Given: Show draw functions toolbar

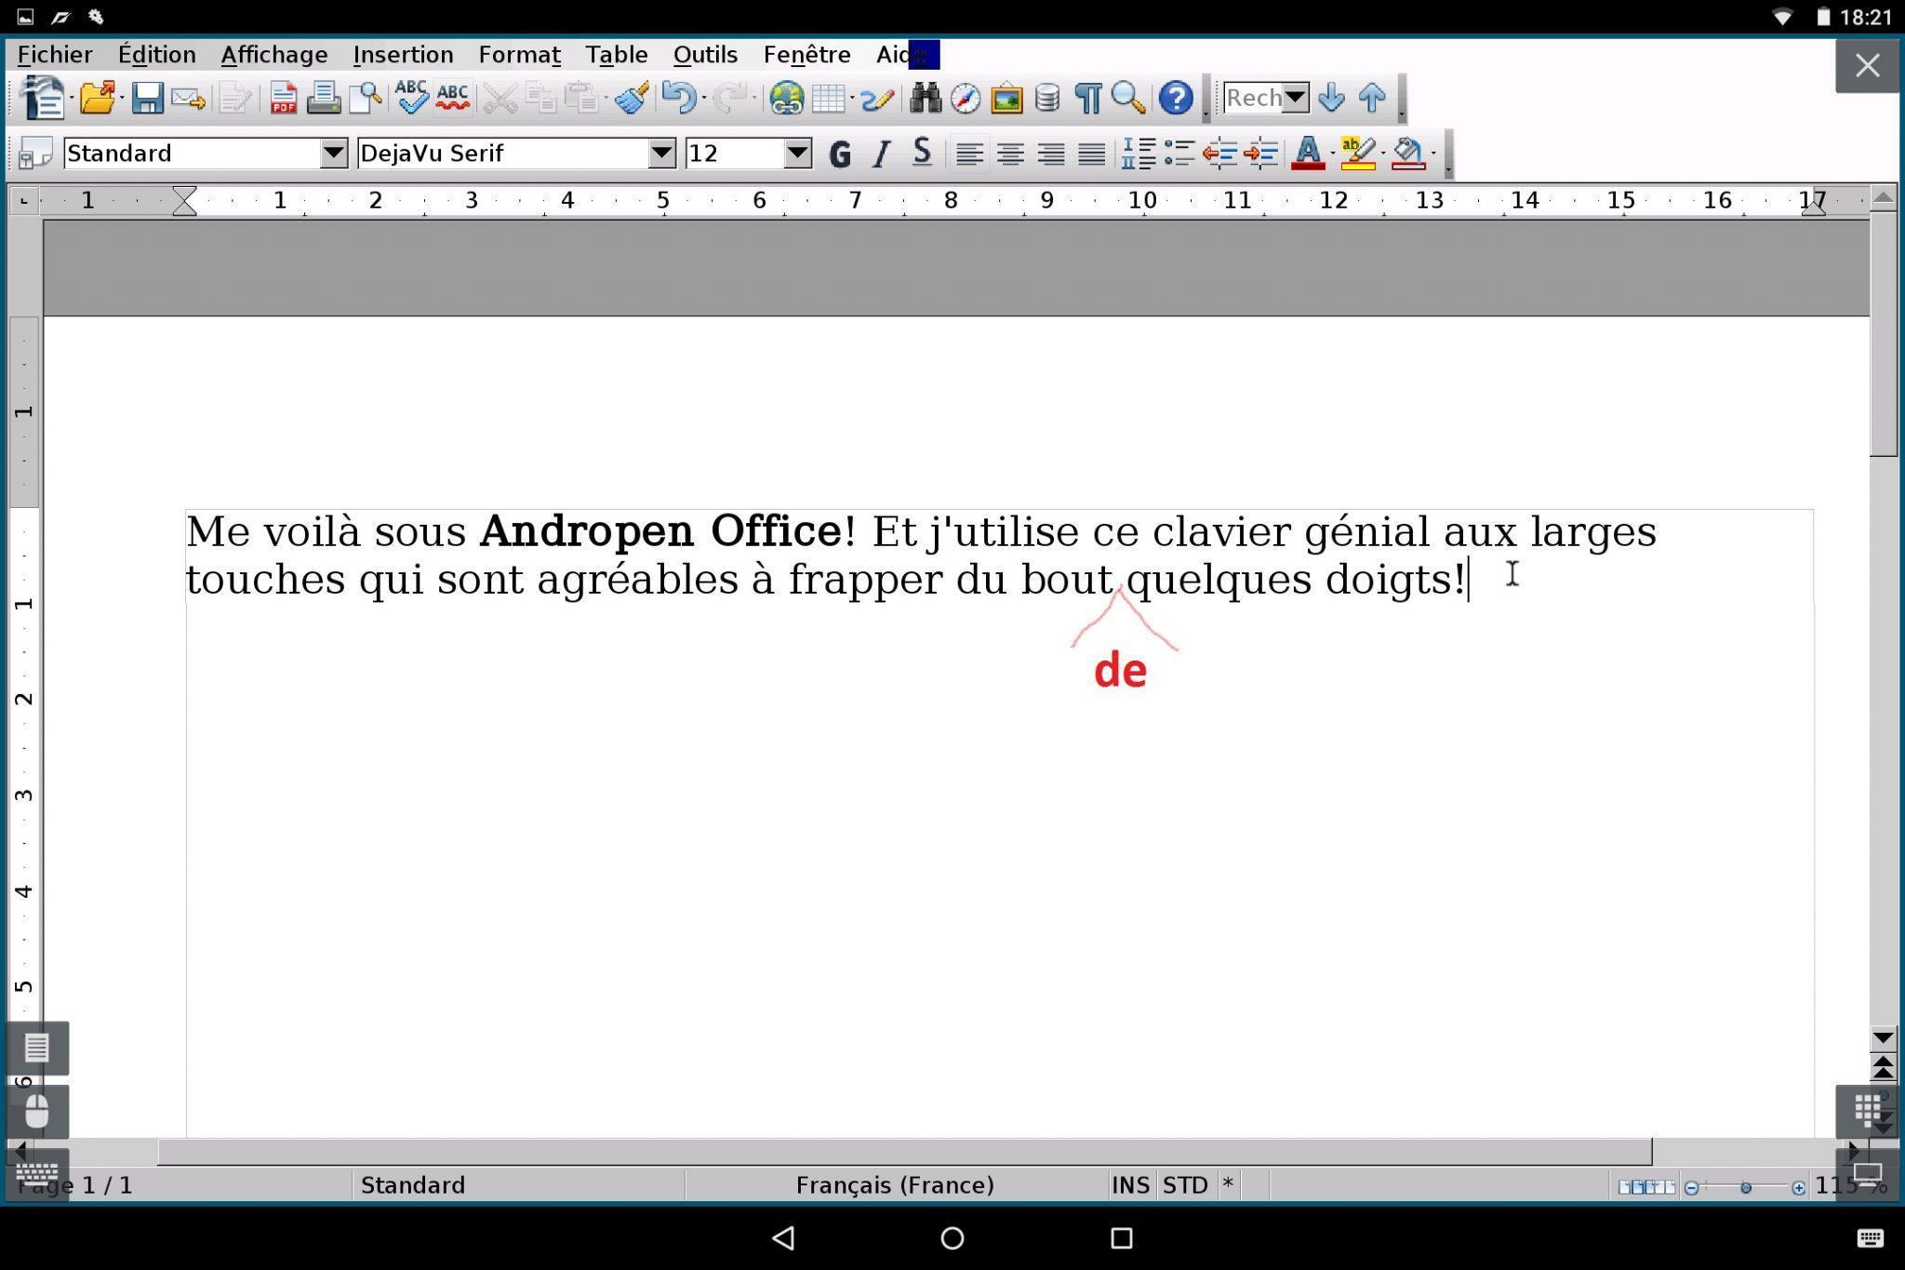Looking at the screenshot, I should (877, 98).
